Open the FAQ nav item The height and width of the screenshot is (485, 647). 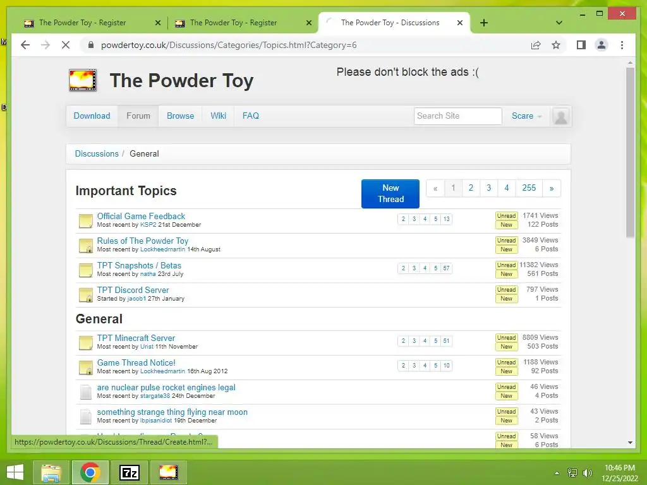251,116
